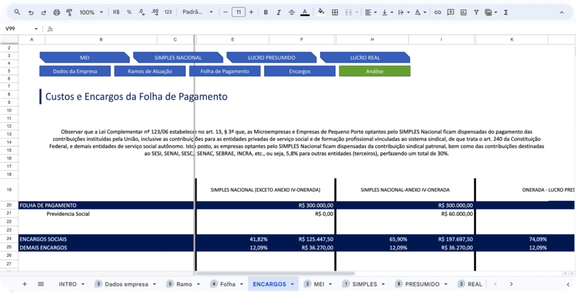The width and height of the screenshot is (576, 293).
Task: Switch to the Ramo sheet tab
Action: pos(184,284)
